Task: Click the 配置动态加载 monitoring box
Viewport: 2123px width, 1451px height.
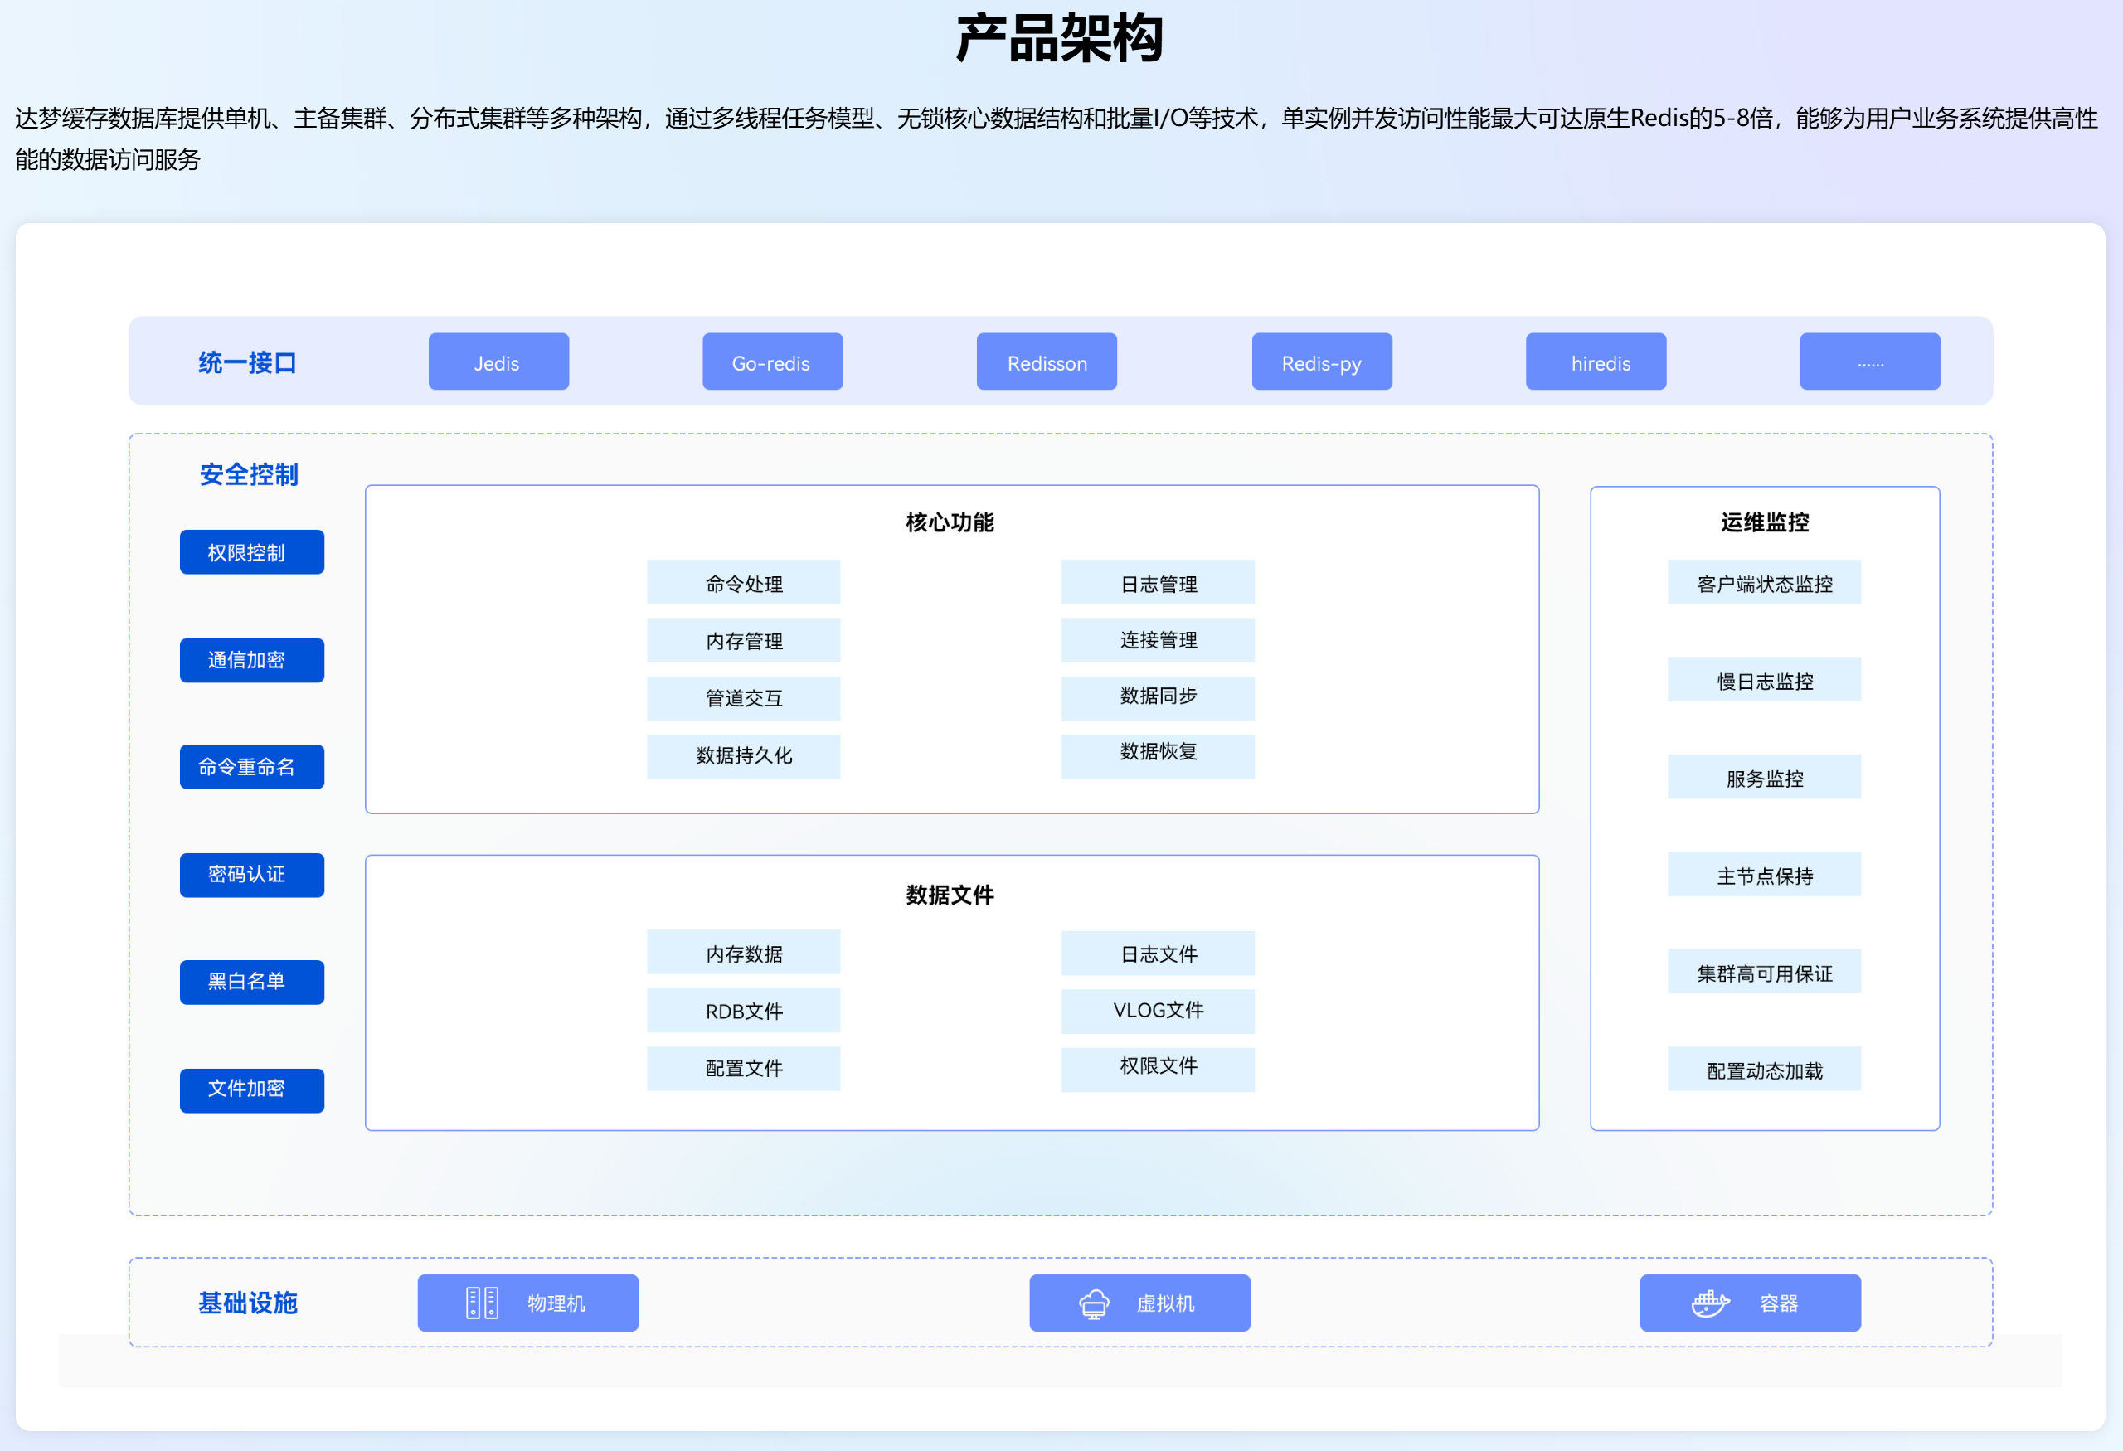Action: (1764, 1070)
